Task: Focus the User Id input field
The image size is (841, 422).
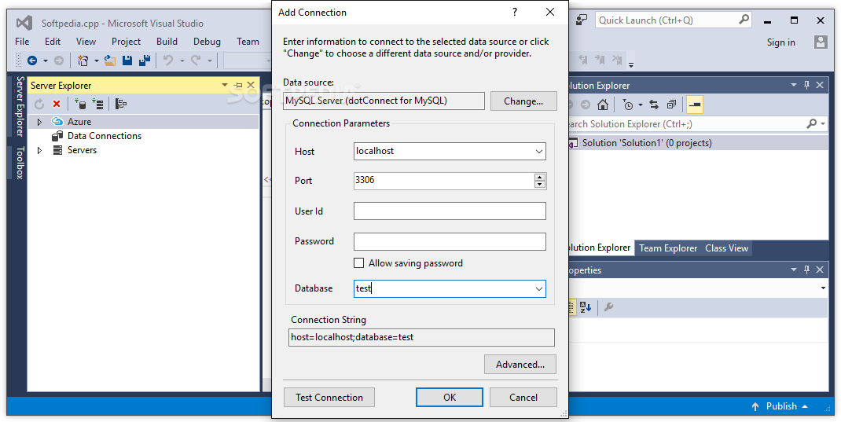Action: [450, 211]
